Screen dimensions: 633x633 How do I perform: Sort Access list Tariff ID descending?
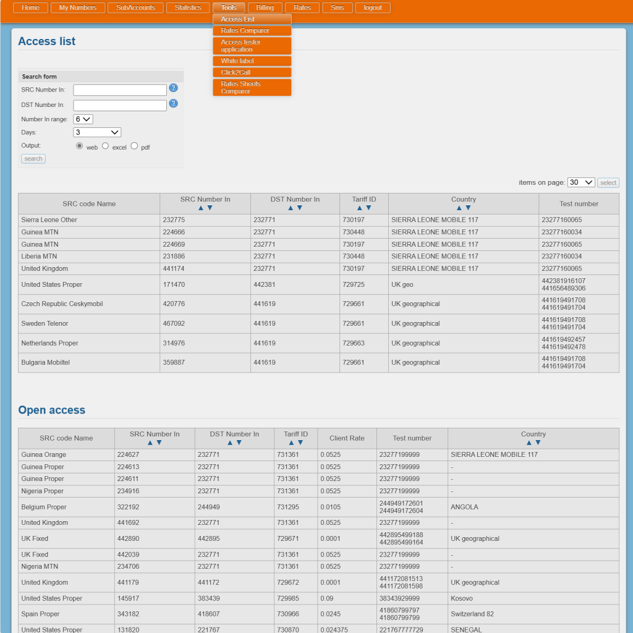[368, 208]
